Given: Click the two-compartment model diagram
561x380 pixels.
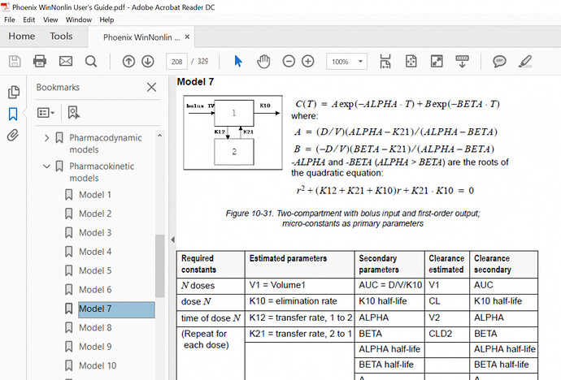Looking at the screenshot, I should tap(233, 132).
